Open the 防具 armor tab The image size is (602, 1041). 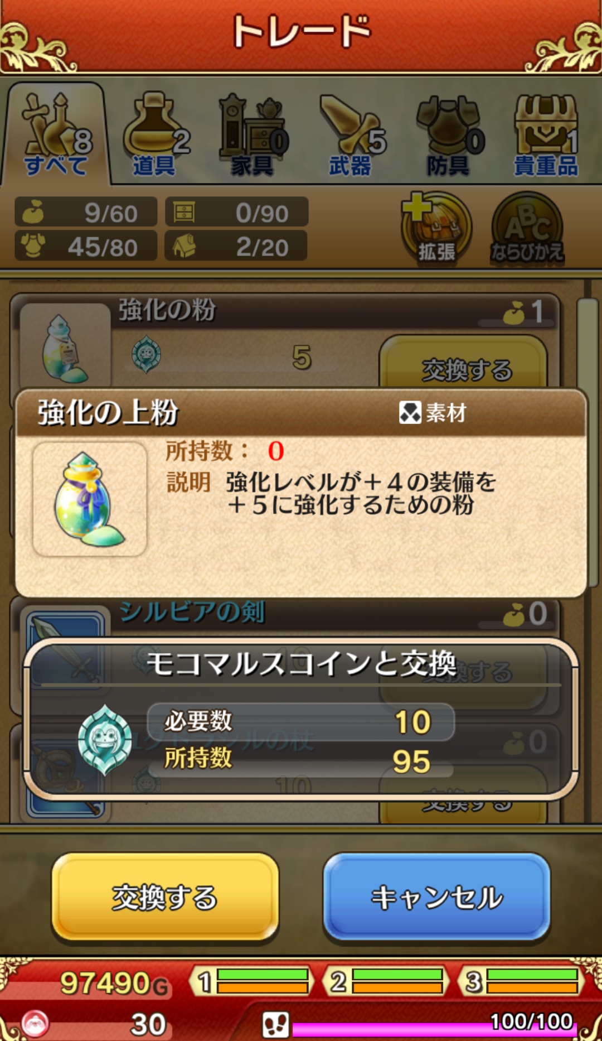[449, 135]
